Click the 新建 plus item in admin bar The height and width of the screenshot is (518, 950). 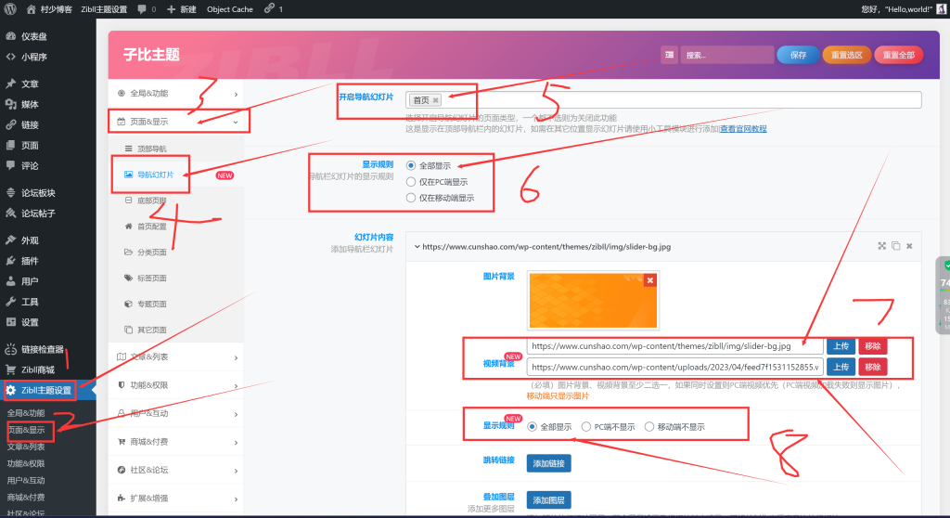tap(181, 9)
